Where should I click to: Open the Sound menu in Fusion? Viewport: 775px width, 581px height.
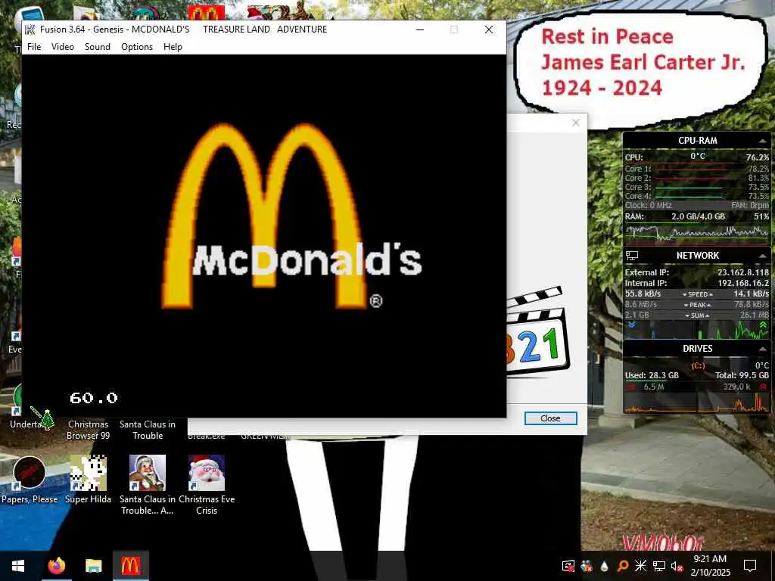click(x=98, y=46)
